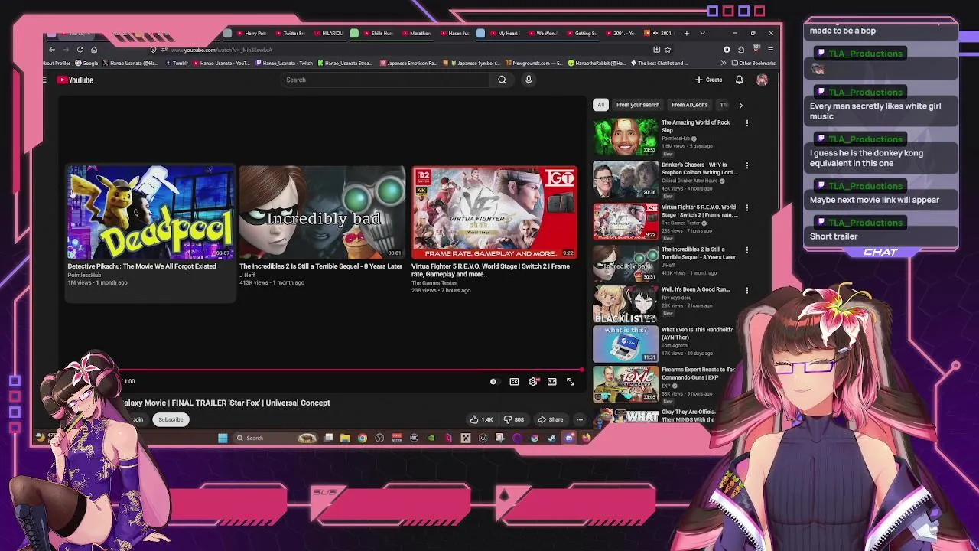
Task: Click the Join channel button
Action: 138,419
